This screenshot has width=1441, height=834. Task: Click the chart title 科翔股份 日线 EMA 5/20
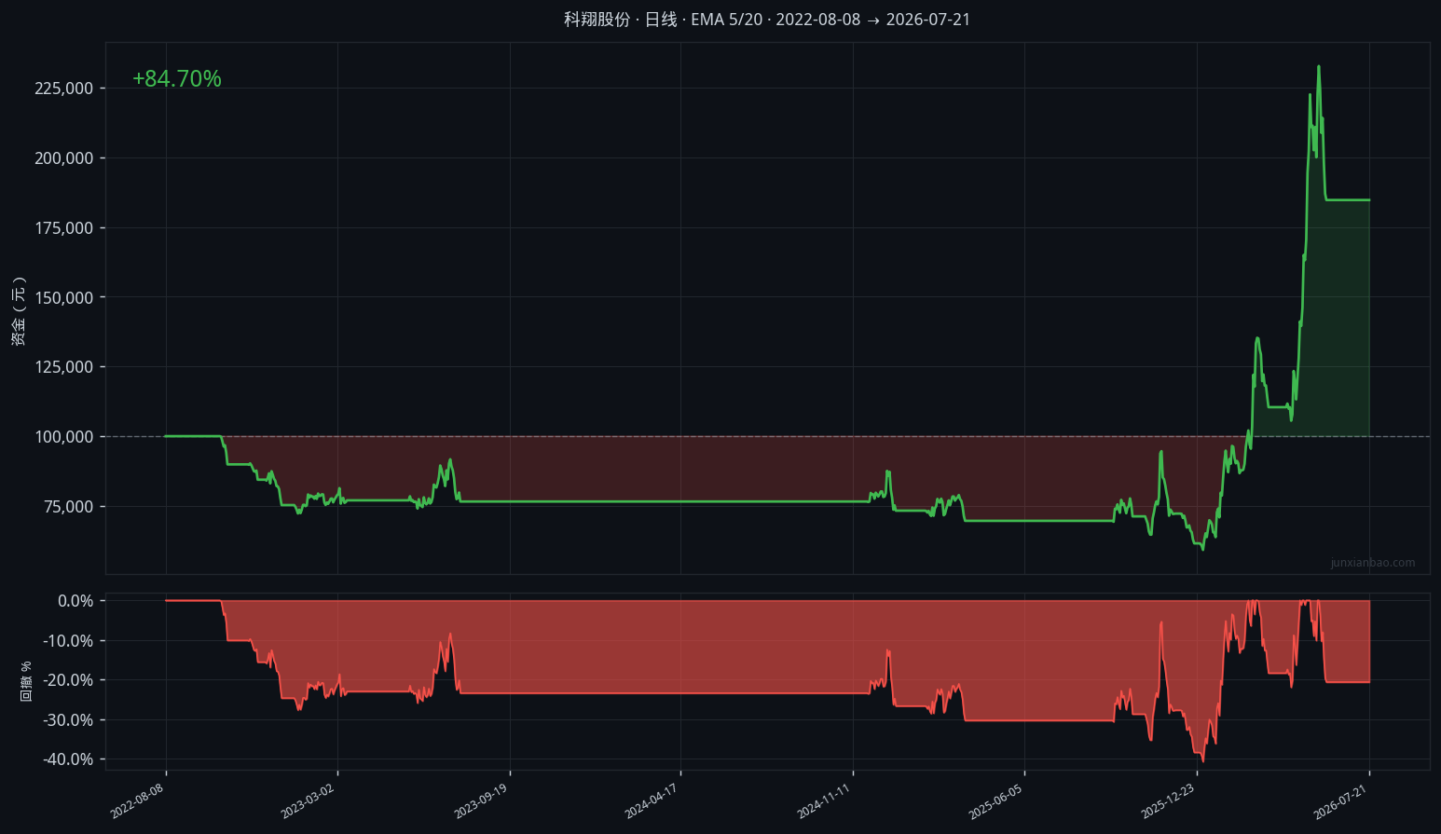coord(767,20)
